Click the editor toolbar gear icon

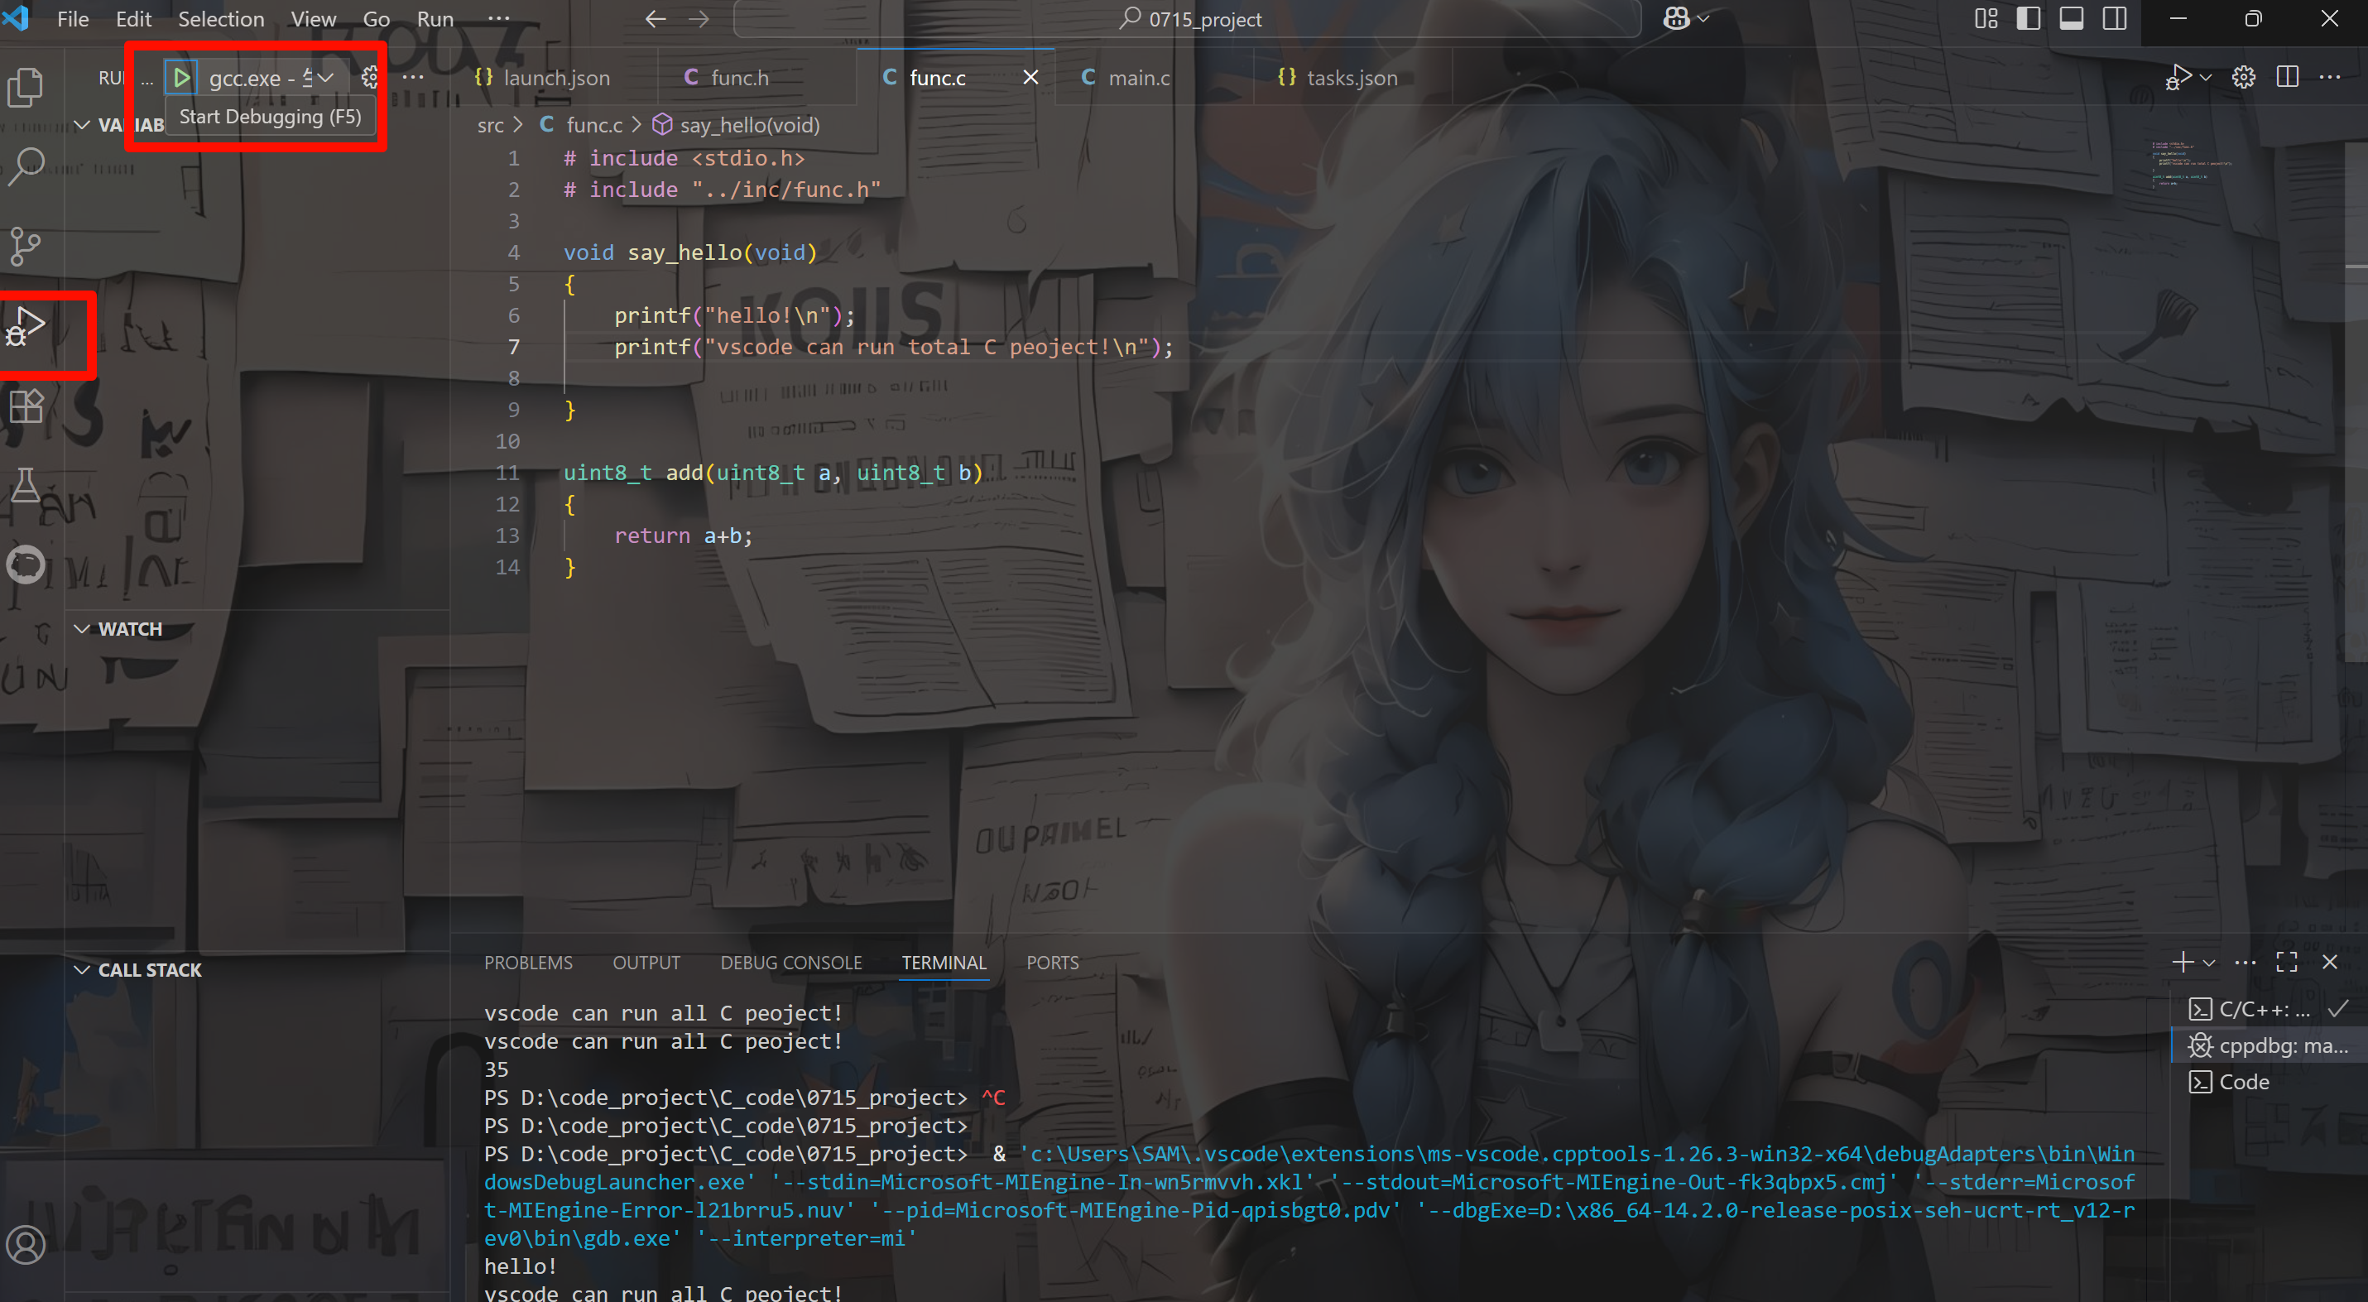pos(2243,77)
